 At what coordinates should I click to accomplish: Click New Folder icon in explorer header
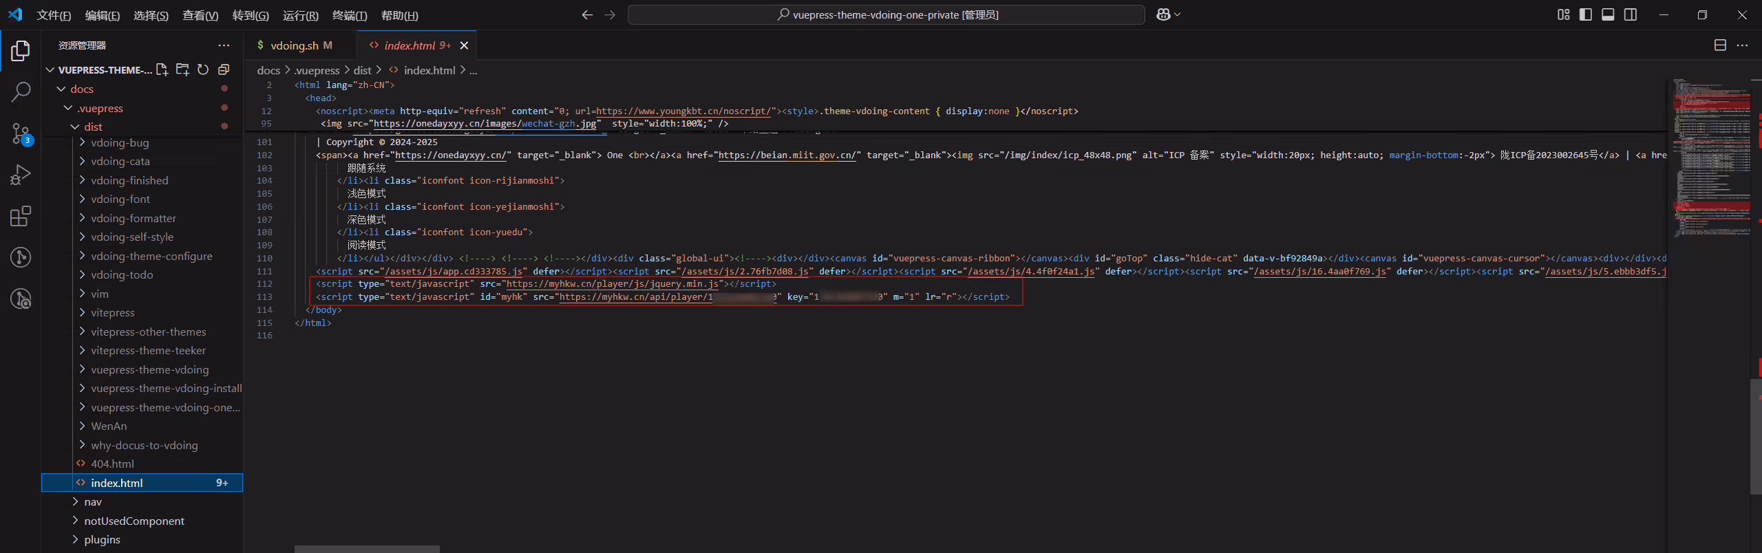pos(182,69)
